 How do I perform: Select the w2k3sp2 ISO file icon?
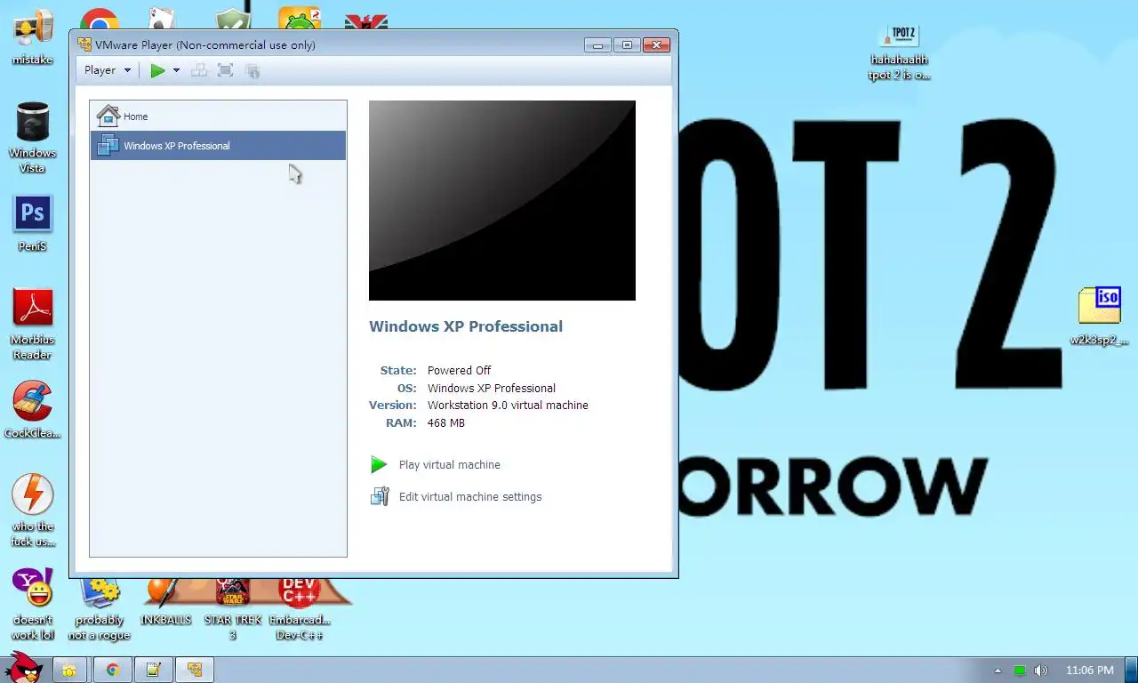pyautogui.click(x=1099, y=316)
